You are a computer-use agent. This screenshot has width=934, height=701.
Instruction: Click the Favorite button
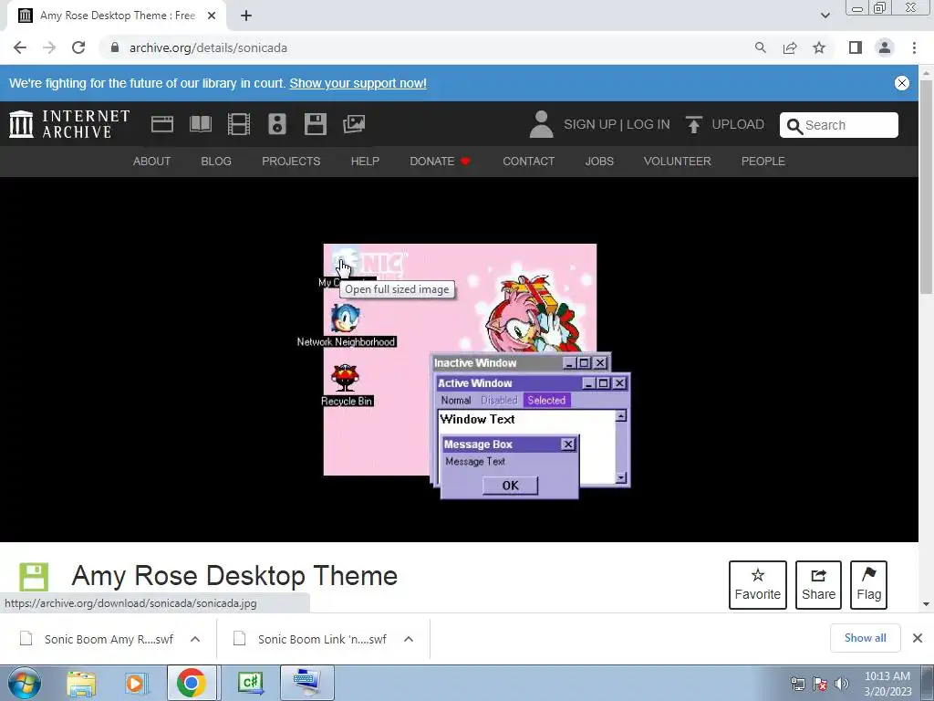[758, 585]
